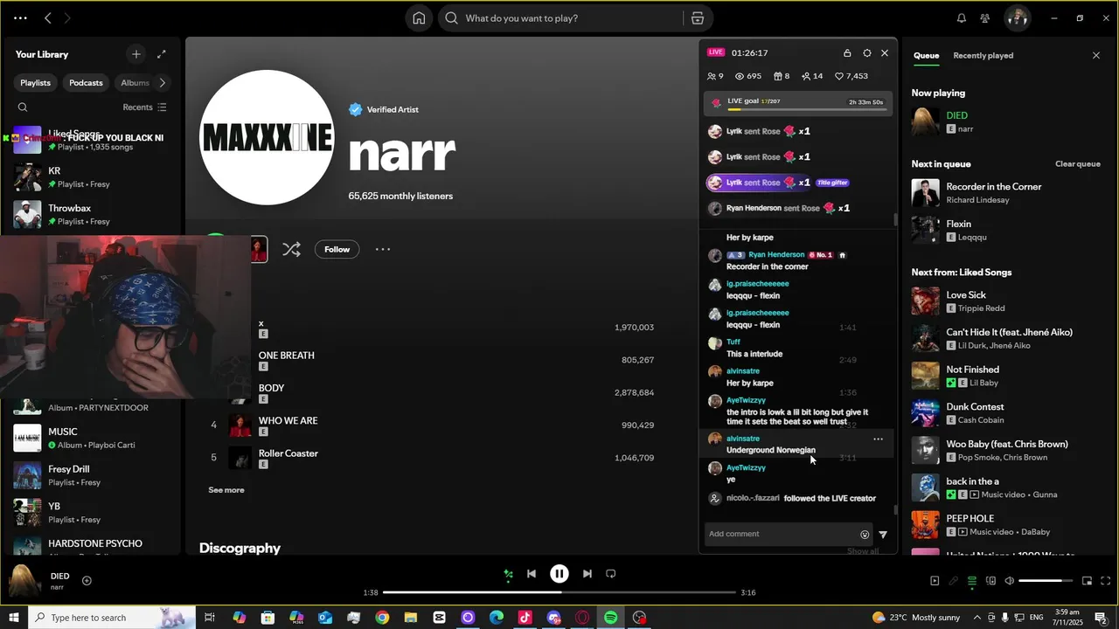Open the Throwbax playlist
The height and width of the screenshot is (629, 1119).
point(91,214)
